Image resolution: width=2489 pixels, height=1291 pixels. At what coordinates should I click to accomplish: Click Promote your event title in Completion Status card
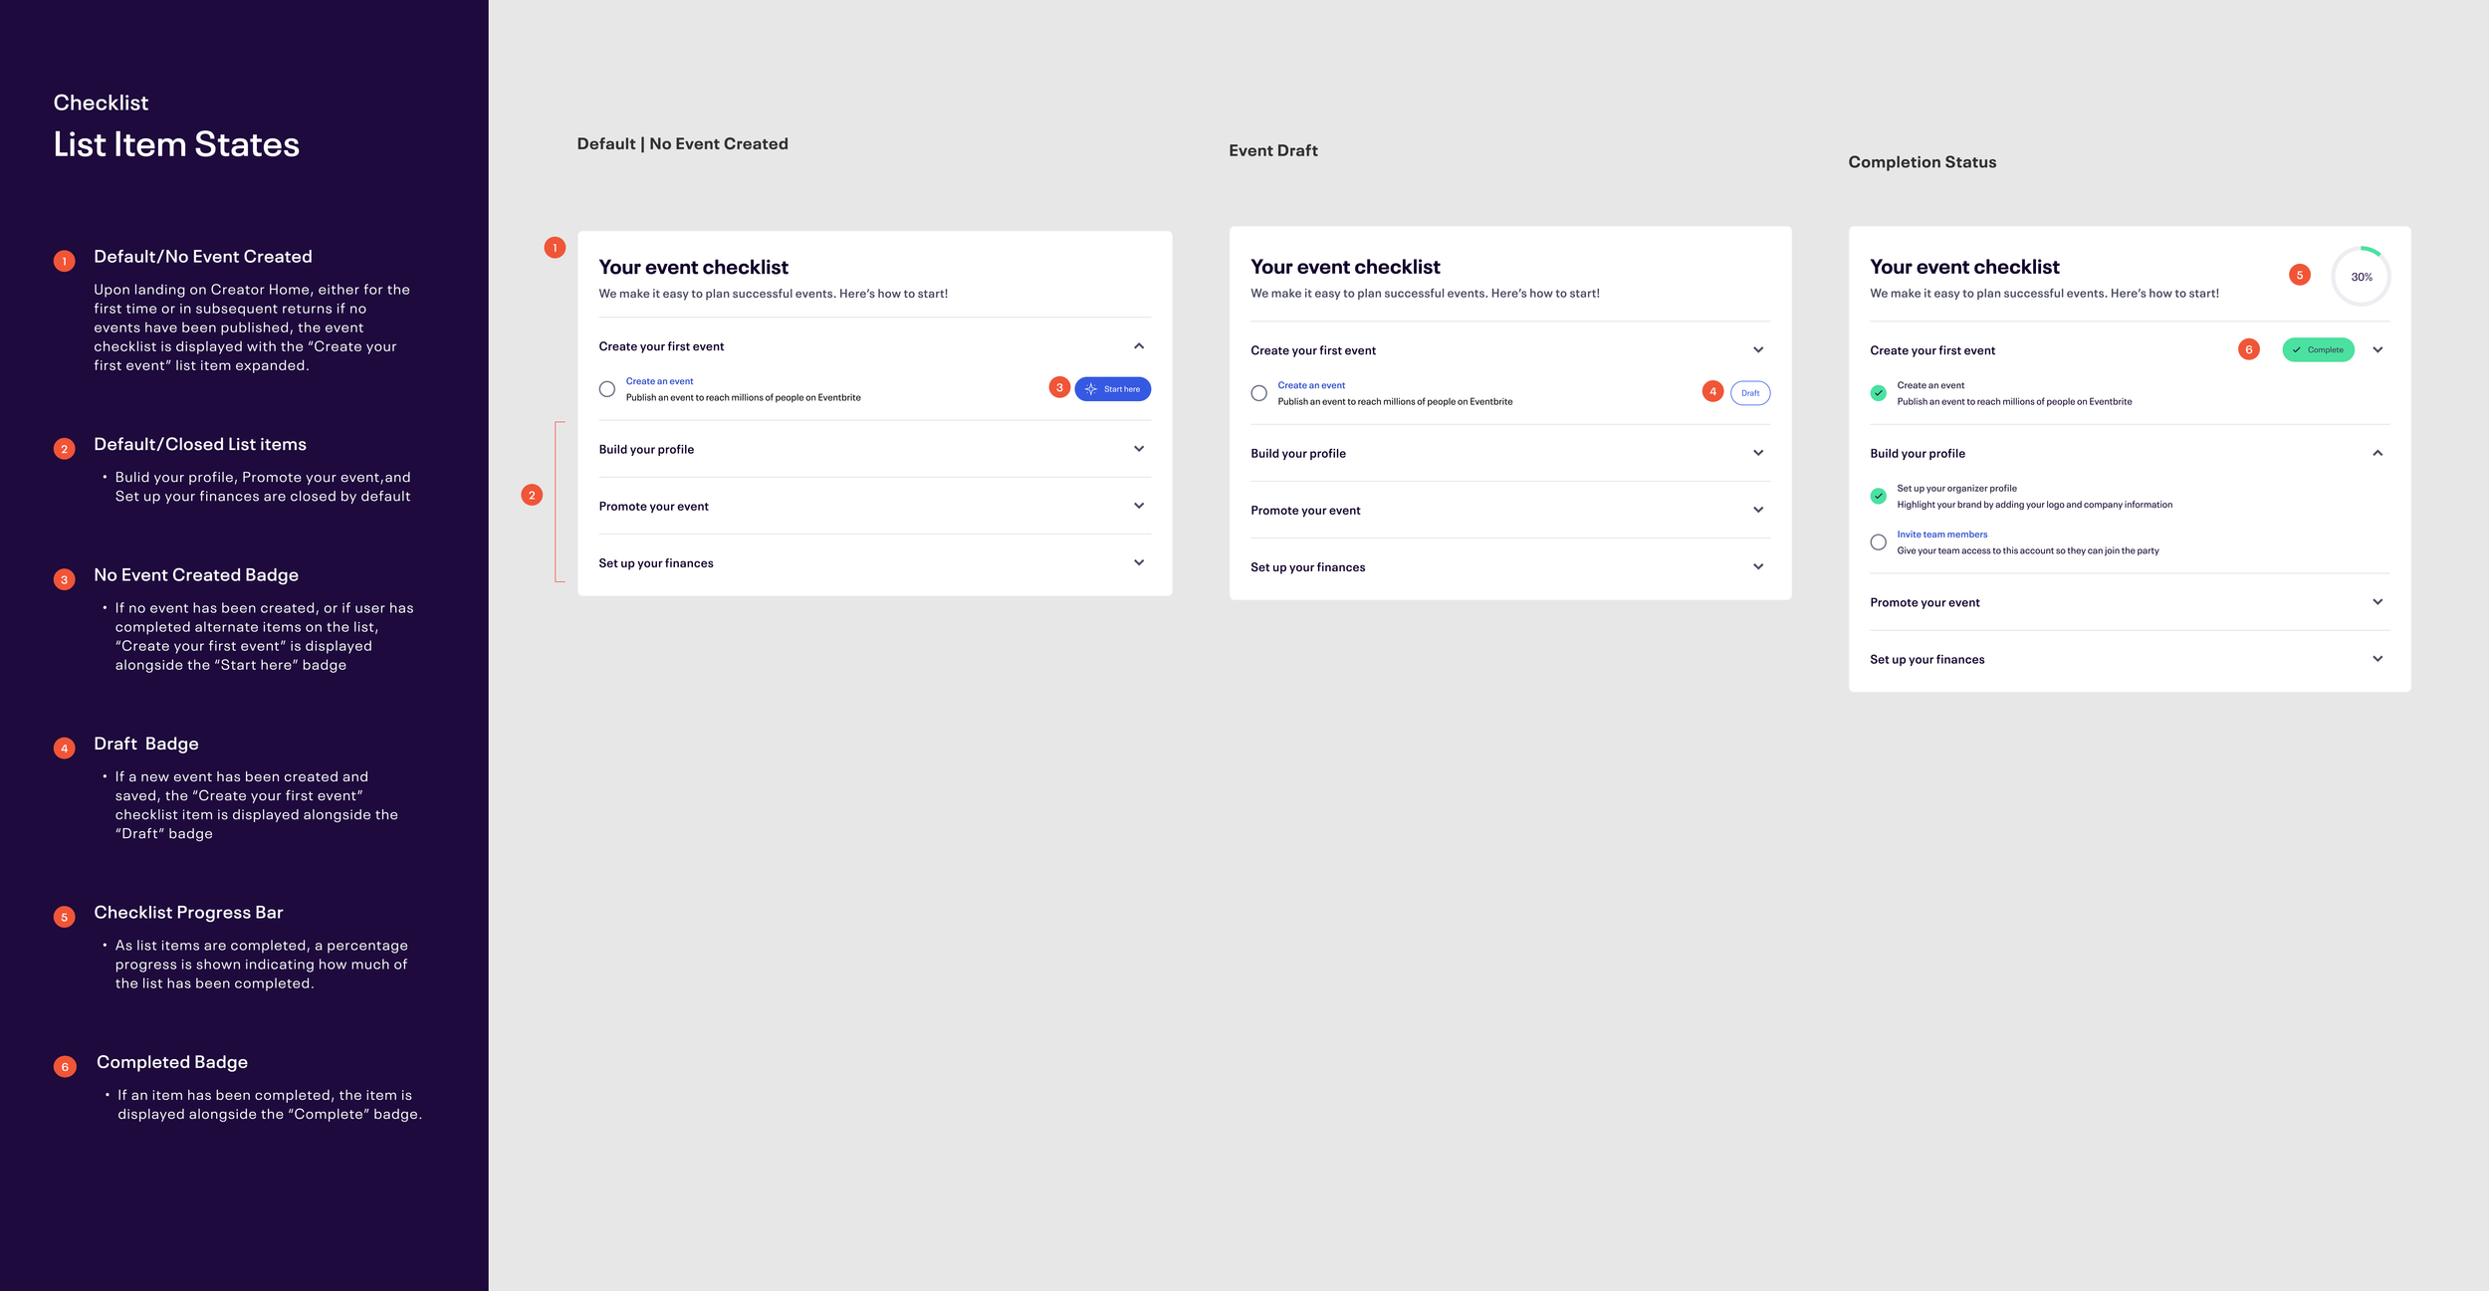point(1924,603)
